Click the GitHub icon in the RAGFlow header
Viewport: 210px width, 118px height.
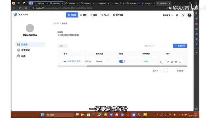(177, 15)
